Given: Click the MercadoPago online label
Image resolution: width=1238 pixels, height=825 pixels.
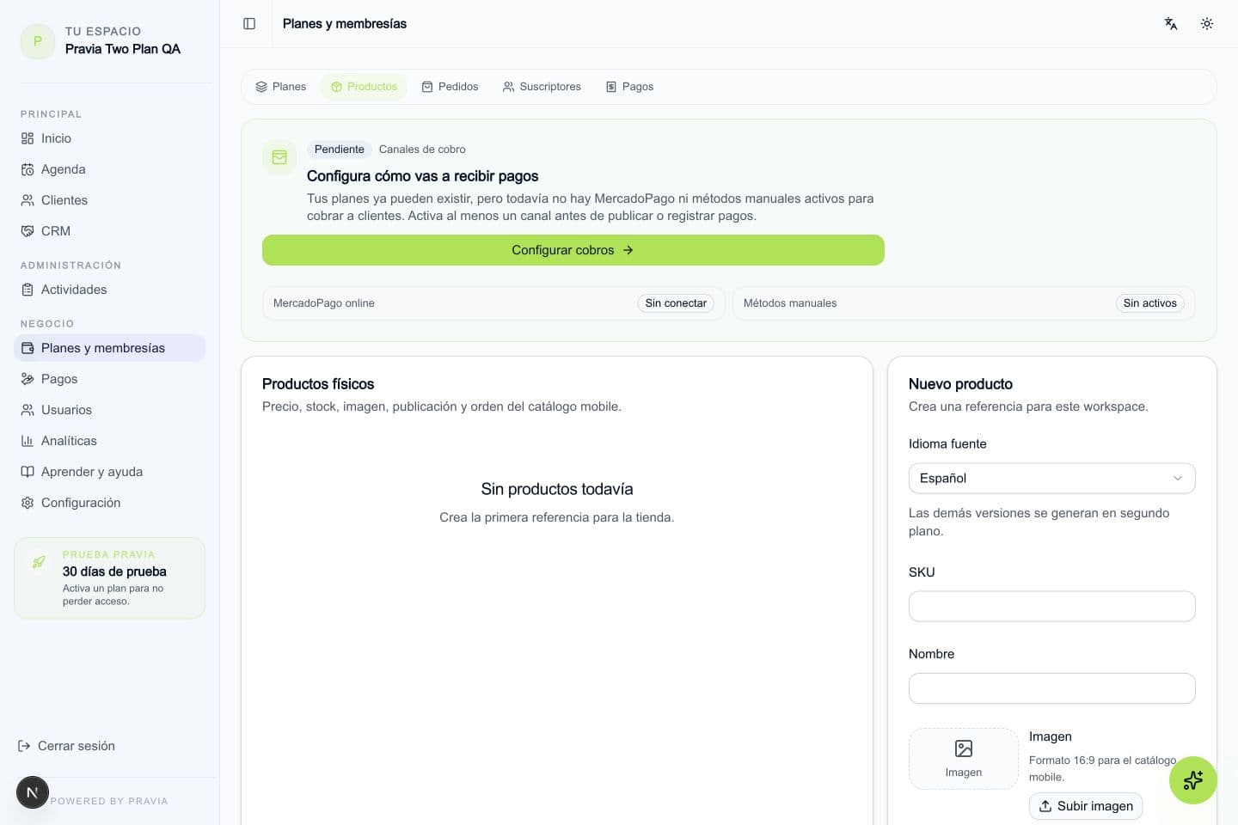Looking at the screenshot, I should pyautogui.click(x=324, y=303).
